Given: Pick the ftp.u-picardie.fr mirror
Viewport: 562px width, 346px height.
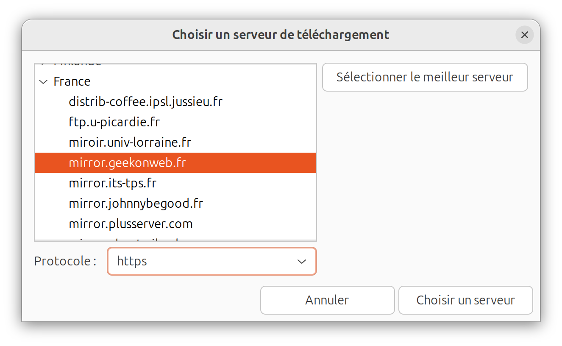Looking at the screenshot, I should (114, 122).
